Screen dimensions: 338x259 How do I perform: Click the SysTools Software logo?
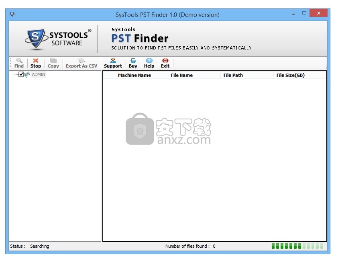(x=58, y=39)
